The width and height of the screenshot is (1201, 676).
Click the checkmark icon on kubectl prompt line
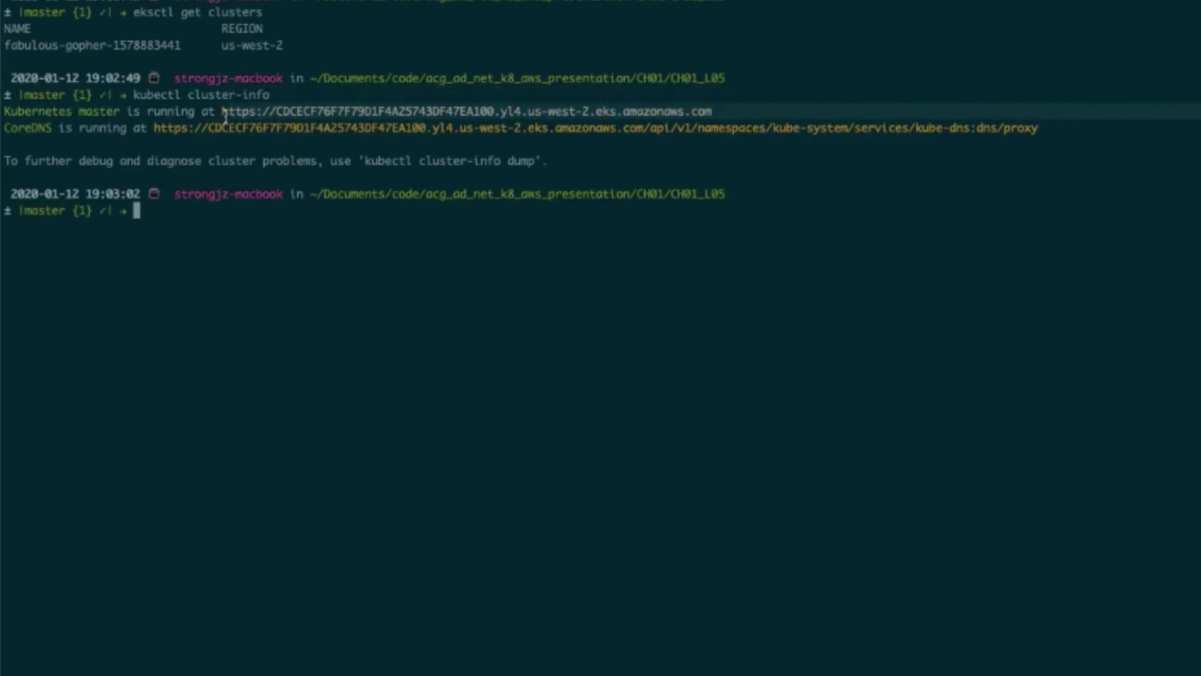(103, 95)
